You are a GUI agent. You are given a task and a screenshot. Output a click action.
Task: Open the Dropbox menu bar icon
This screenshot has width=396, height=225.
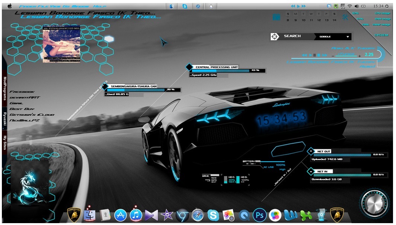pos(329,6)
